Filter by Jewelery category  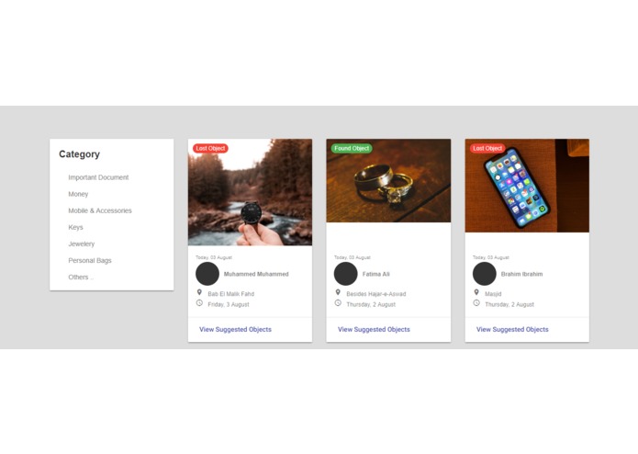click(82, 244)
